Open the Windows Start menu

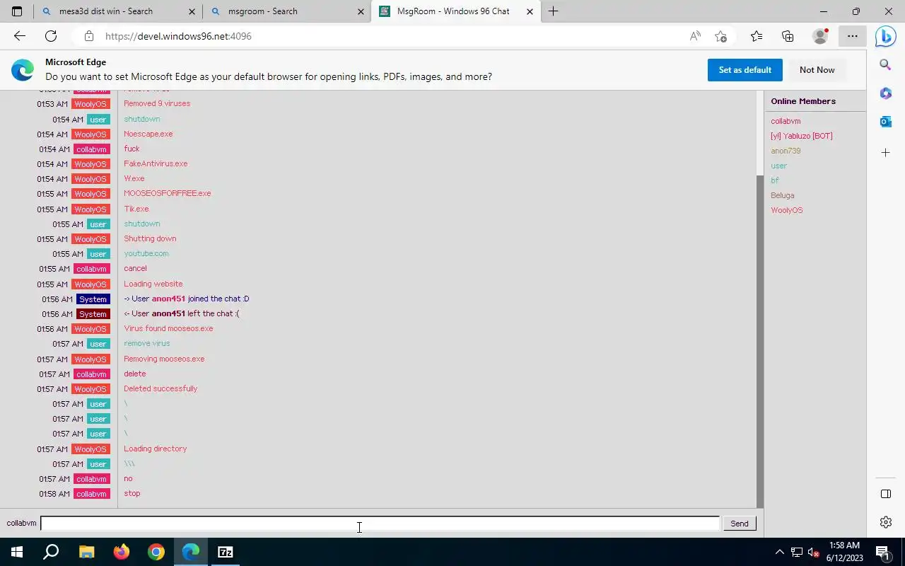click(x=17, y=552)
